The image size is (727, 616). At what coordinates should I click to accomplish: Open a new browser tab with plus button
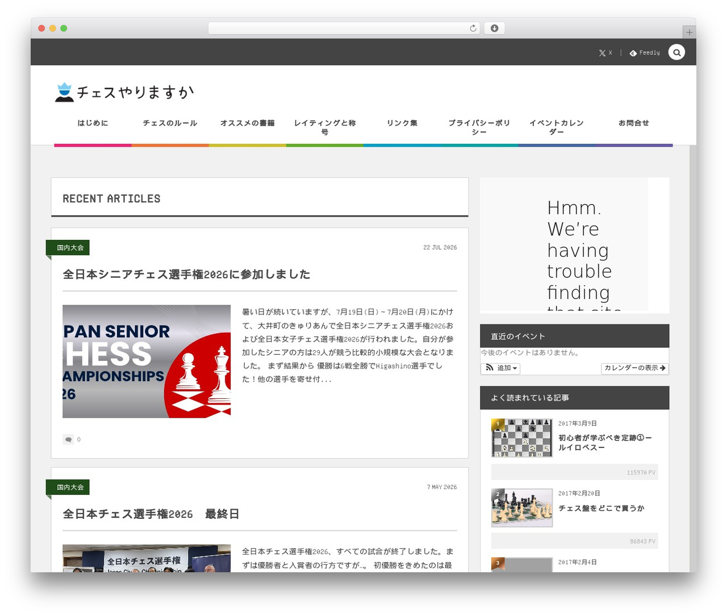(x=690, y=32)
